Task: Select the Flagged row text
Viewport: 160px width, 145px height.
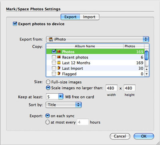Action: pos(69,74)
